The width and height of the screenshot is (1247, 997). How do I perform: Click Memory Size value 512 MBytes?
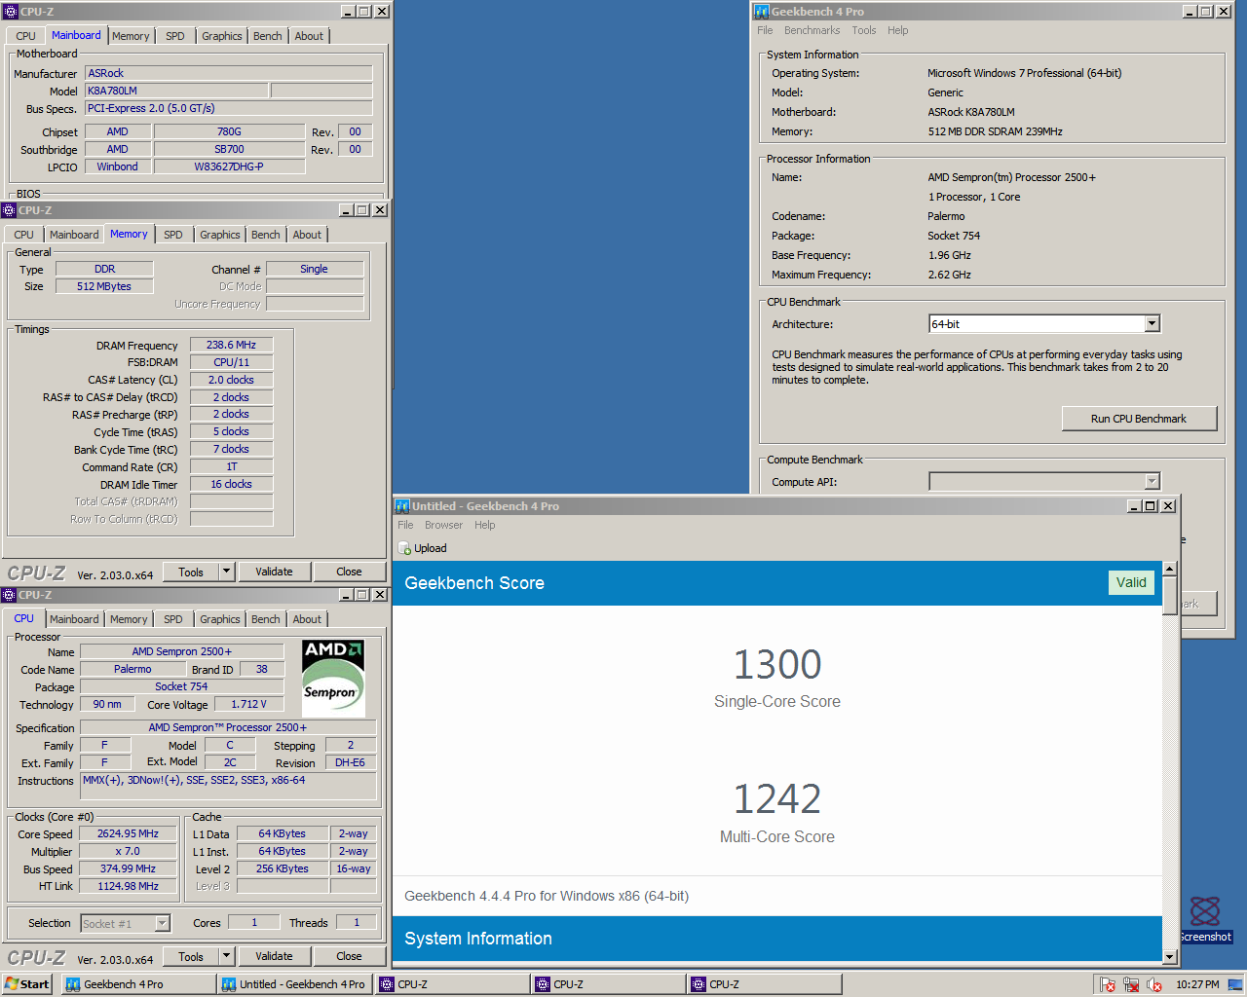coord(104,286)
